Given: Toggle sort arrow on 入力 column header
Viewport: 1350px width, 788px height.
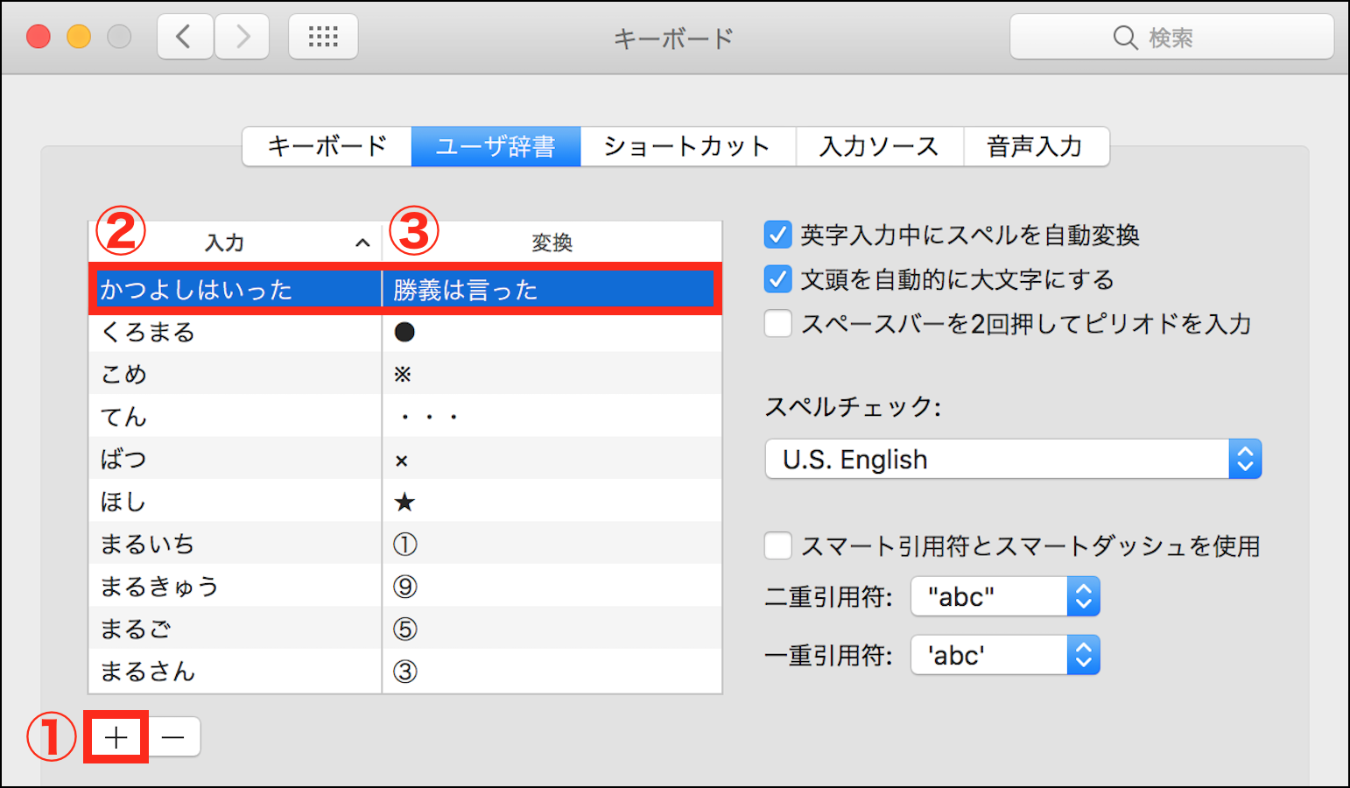Looking at the screenshot, I should [x=362, y=243].
